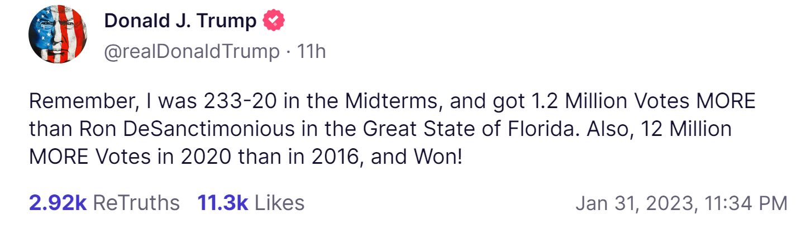The height and width of the screenshot is (234, 801).
Task: Click the 11h relative timestamp
Action: tap(311, 51)
